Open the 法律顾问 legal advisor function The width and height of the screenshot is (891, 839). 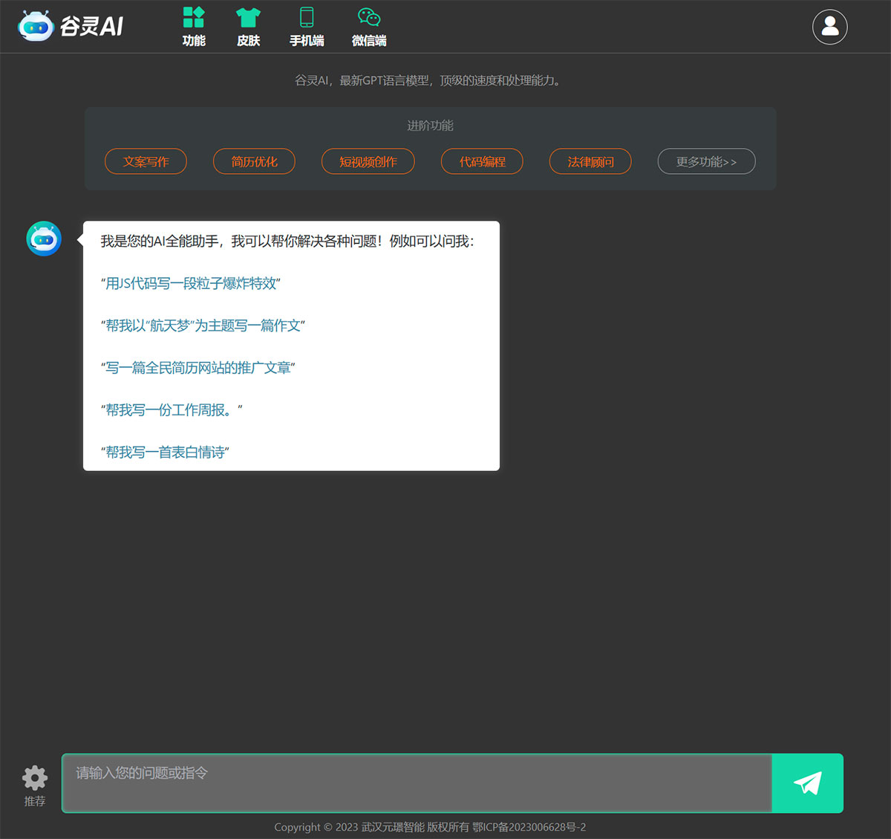pos(590,161)
